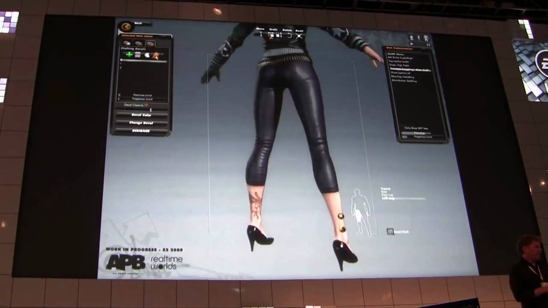This screenshot has width=548, height=308.
Task: Click the character figure icon at top right
Action: tap(426, 38)
